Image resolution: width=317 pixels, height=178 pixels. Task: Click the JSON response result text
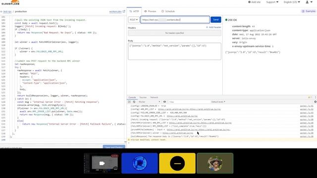coord(253,52)
